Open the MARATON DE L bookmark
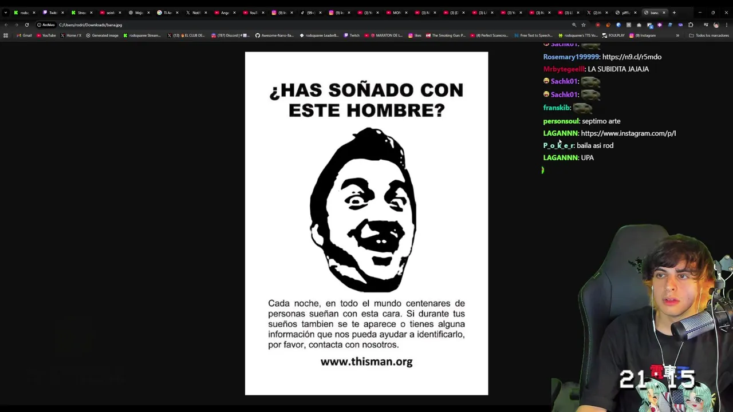Image resolution: width=733 pixels, height=412 pixels. [384, 35]
